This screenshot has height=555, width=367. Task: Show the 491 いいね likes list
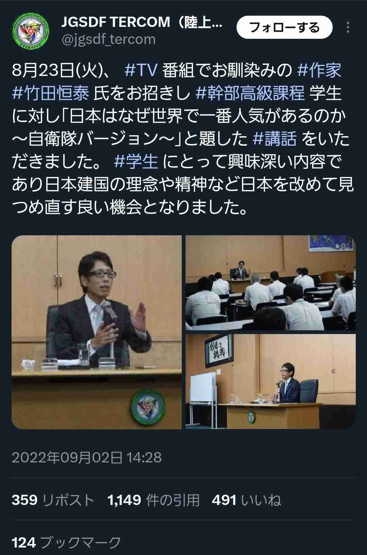246,500
